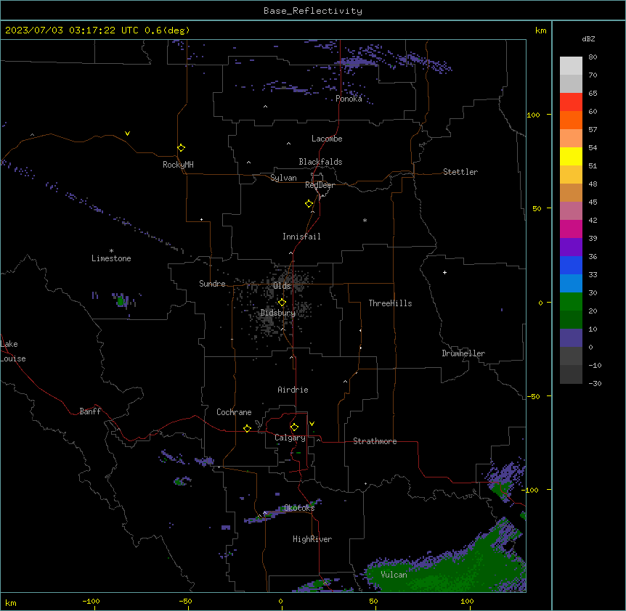626x611 pixels.
Task: Select the 54 dBZ yellow color swatch
Action: click(x=571, y=156)
